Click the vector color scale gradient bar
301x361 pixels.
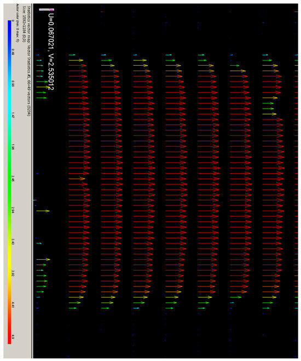pos(9,182)
